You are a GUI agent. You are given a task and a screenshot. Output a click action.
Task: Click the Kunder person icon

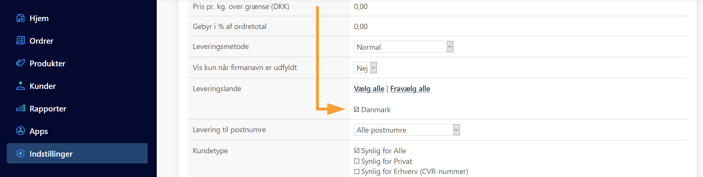[x=20, y=86]
